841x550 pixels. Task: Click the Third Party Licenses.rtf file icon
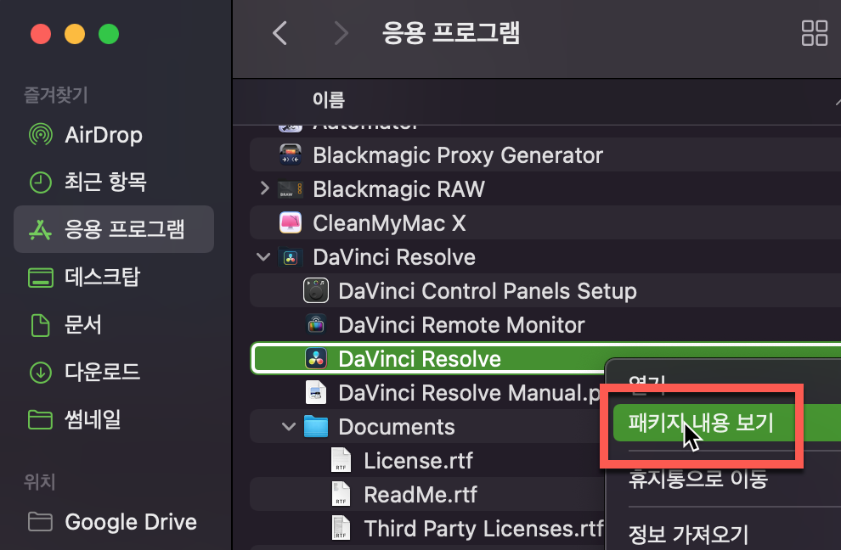point(341,528)
